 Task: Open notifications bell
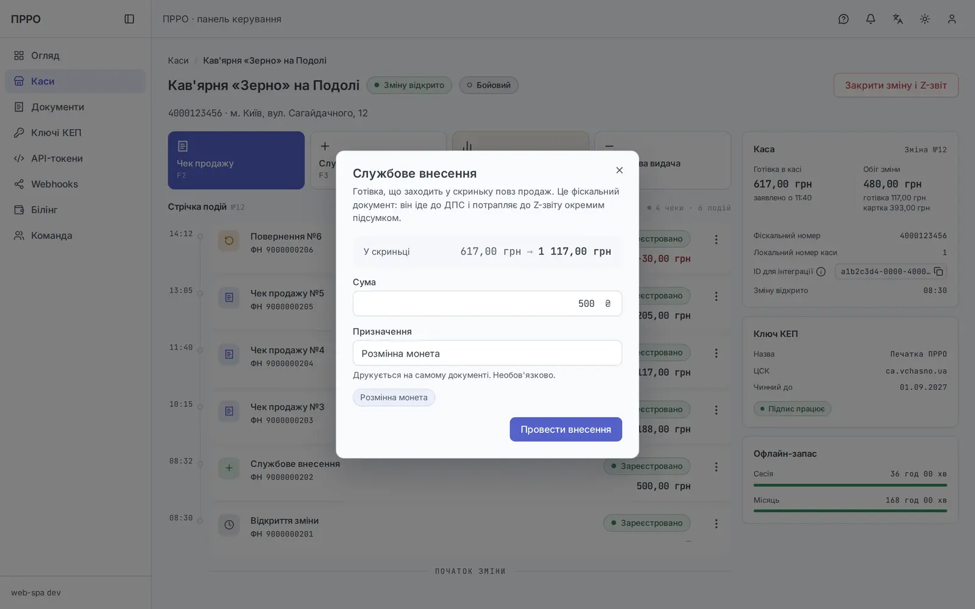click(871, 19)
